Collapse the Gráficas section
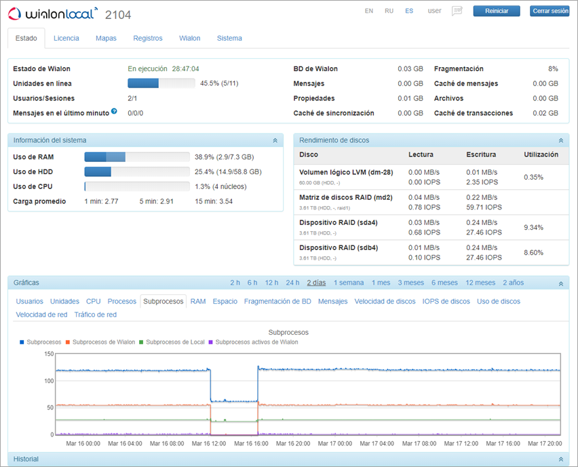The image size is (578, 467). click(x=560, y=283)
